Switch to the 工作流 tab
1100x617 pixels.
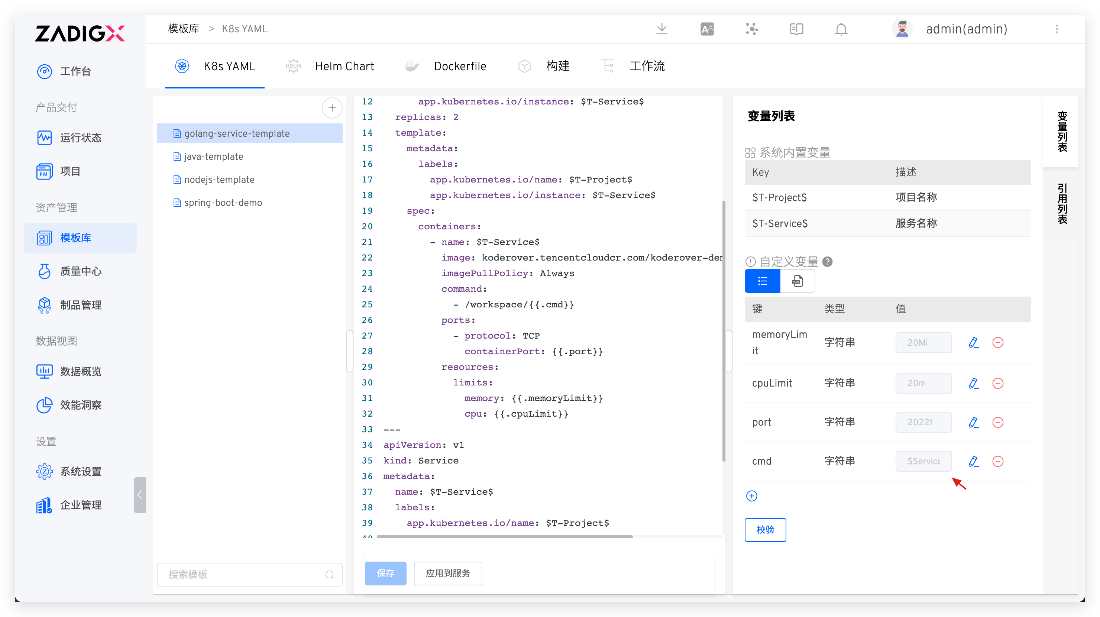point(647,66)
